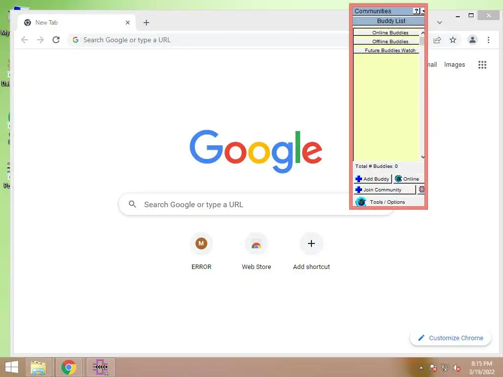Focus the Chrome address bar

[208, 40]
